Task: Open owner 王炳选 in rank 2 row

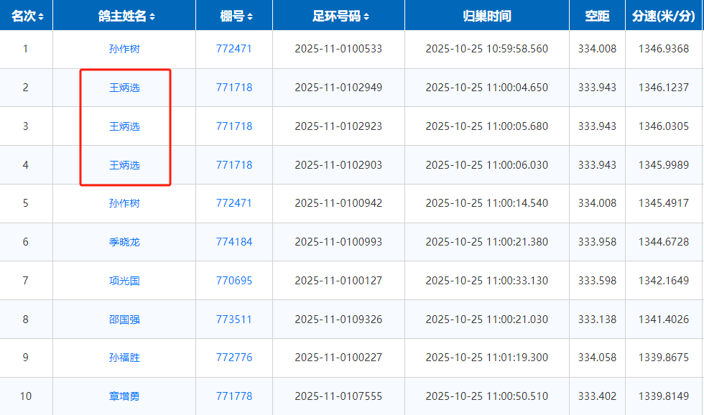Action: click(124, 88)
